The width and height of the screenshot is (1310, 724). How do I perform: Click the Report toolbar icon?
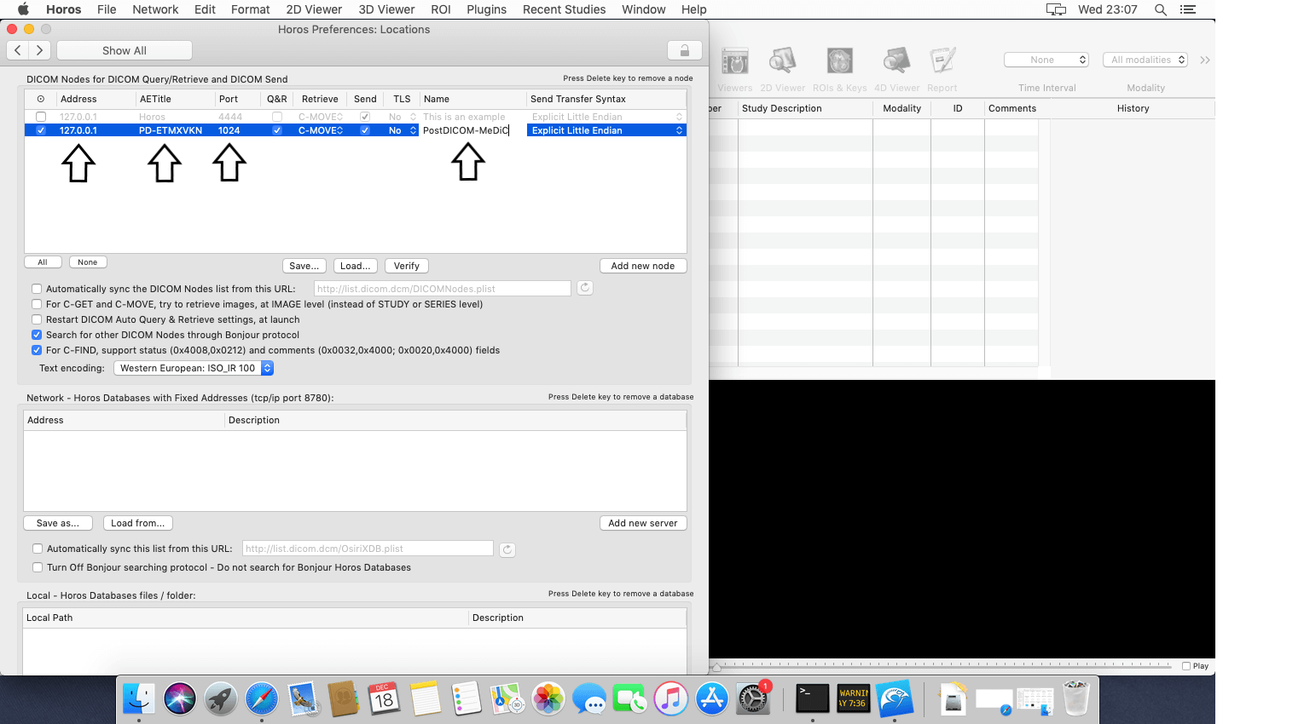(942, 61)
